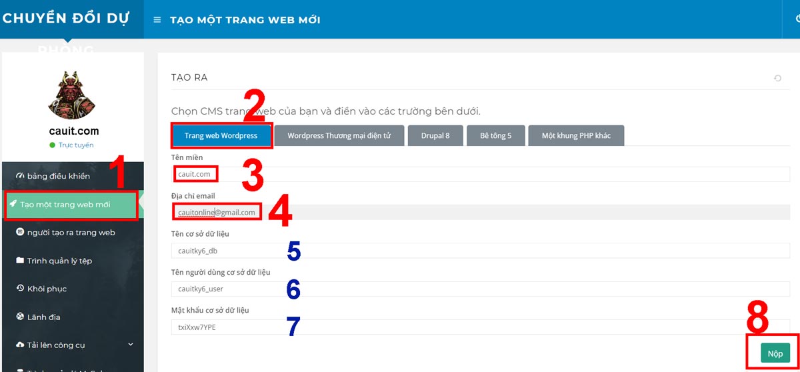Click the CHUYỂN ĐỔI DỰ logo text
800x372 pixels.
coord(66,19)
